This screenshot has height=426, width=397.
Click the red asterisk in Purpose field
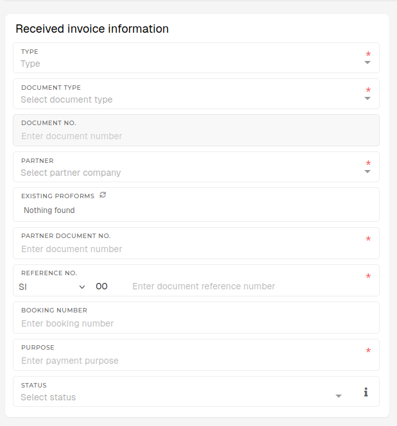pos(368,351)
